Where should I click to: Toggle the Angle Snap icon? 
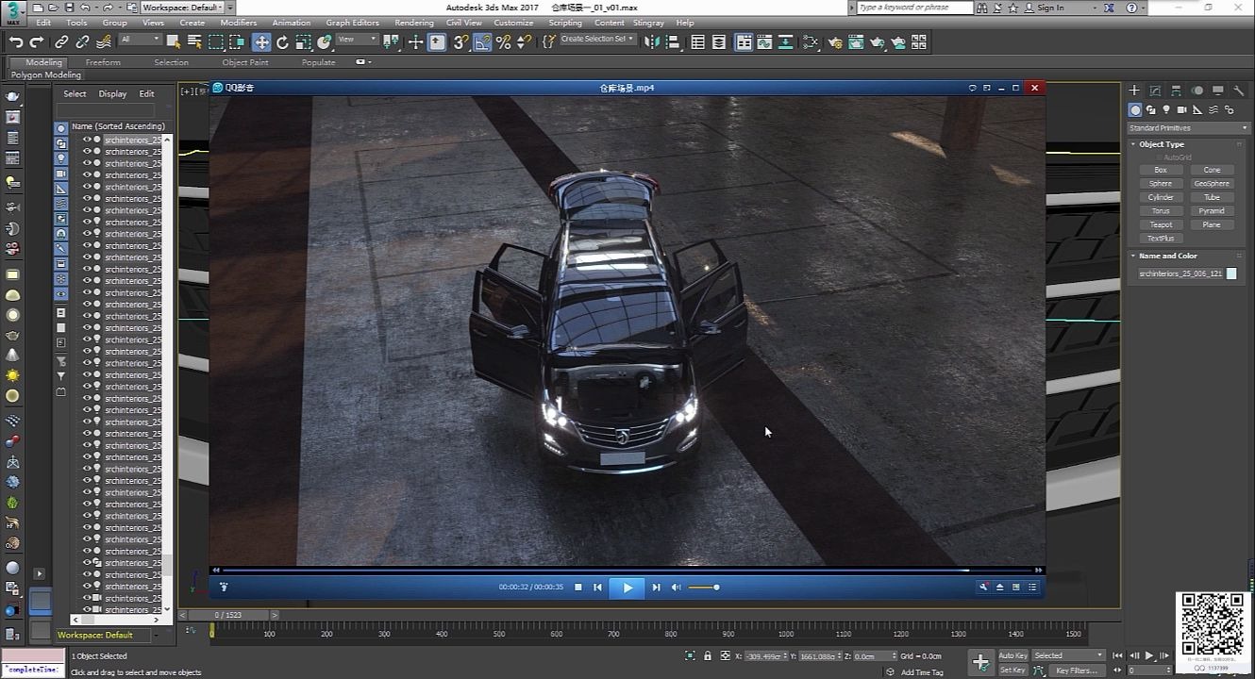pyautogui.click(x=482, y=42)
